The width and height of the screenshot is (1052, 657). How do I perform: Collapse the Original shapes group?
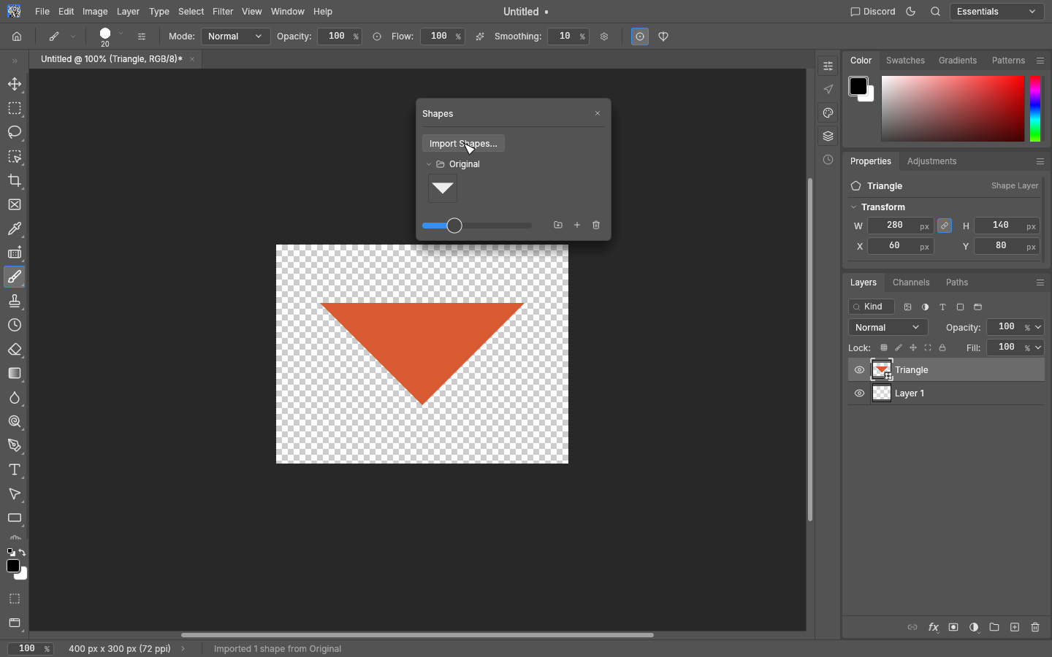(429, 164)
